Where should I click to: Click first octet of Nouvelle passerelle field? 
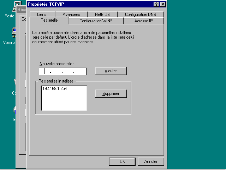(44, 72)
